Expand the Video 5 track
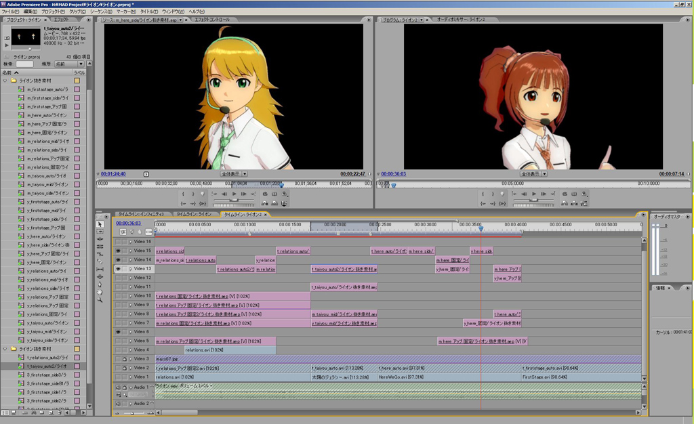The width and height of the screenshot is (694, 424). coord(131,341)
